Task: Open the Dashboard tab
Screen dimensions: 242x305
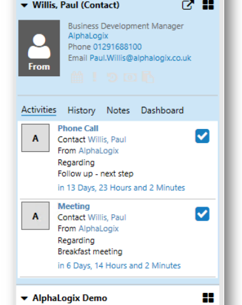Action: pos(162,111)
